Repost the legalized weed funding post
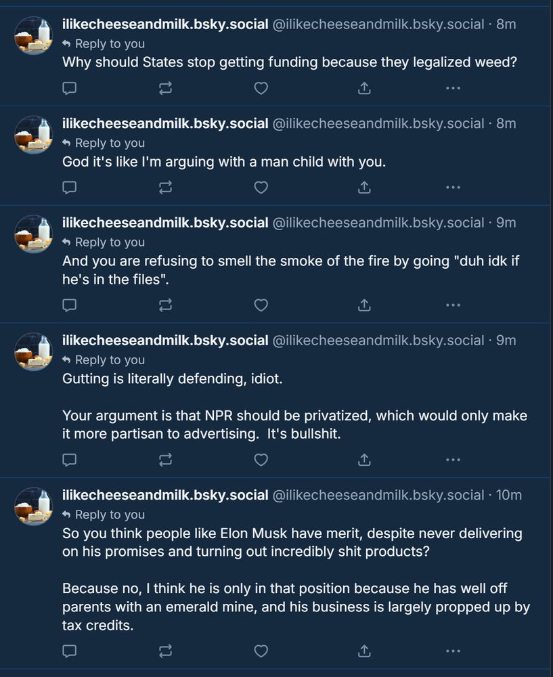The image size is (553, 677). click(x=165, y=88)
